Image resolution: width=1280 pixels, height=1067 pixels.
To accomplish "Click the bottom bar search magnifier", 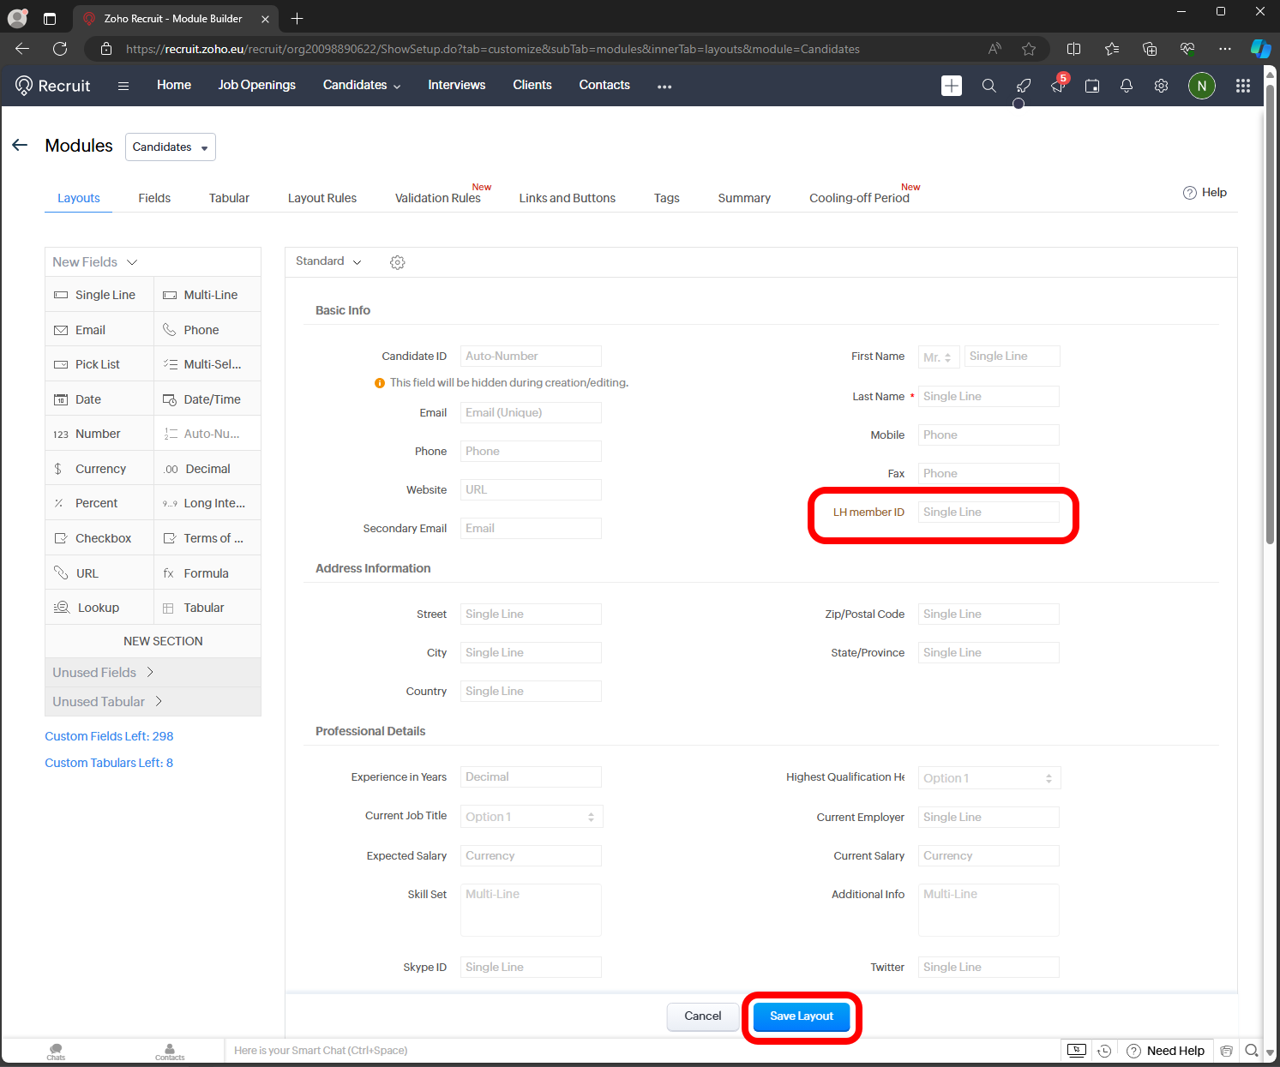I will [x=1252, y=1051].
